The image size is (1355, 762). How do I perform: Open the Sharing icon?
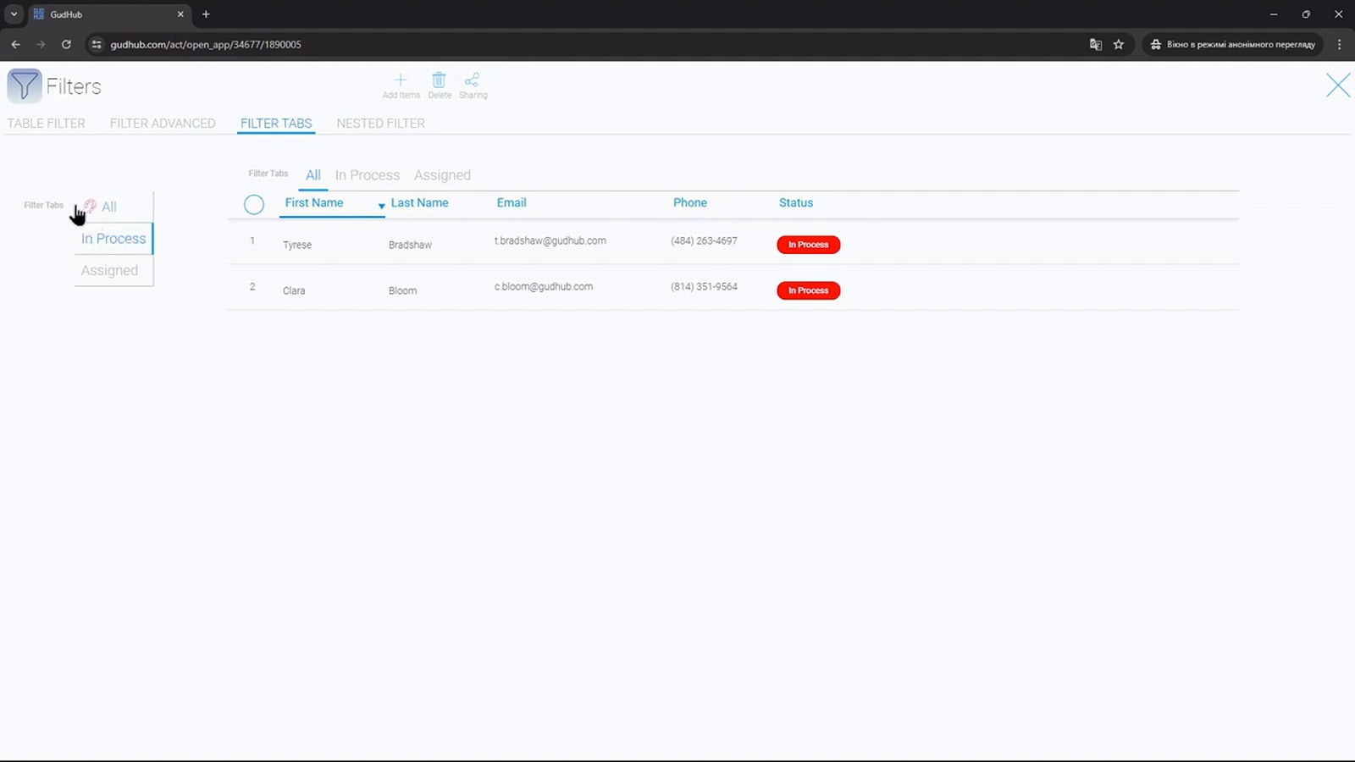473,80
